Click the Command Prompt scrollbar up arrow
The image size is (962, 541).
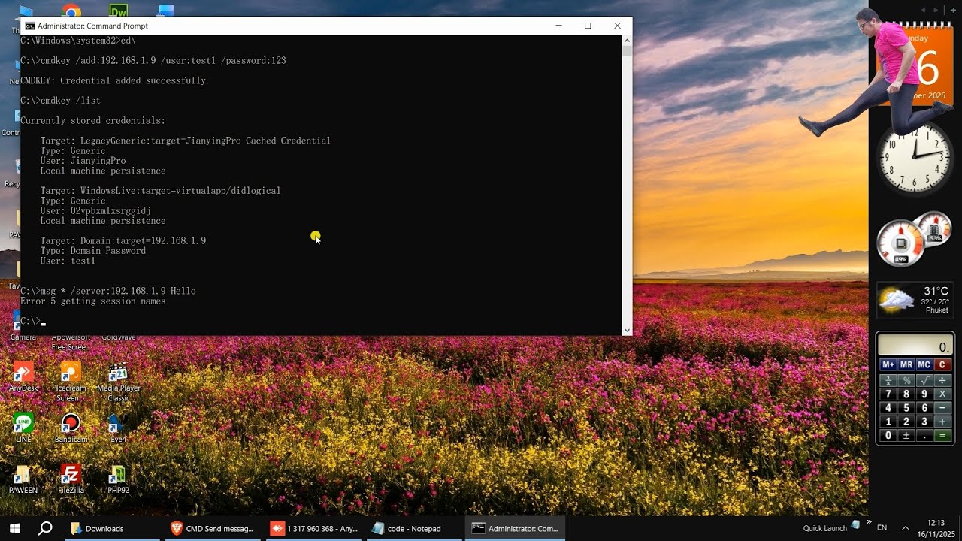coord(627,40)
